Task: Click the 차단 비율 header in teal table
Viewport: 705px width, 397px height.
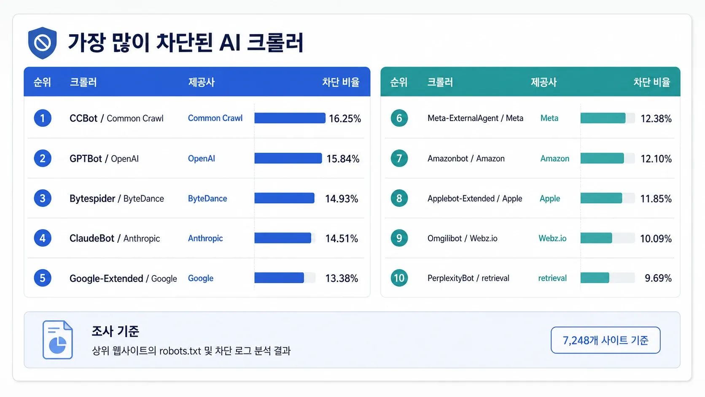Action: (x=652, y=82)
